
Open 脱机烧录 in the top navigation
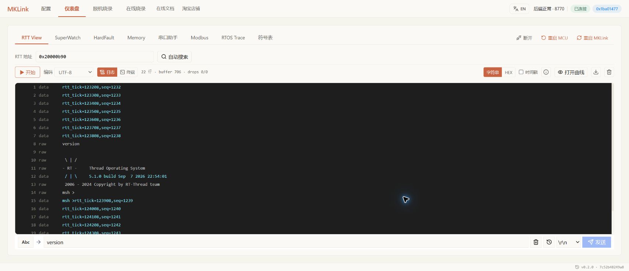coord(103,8)
